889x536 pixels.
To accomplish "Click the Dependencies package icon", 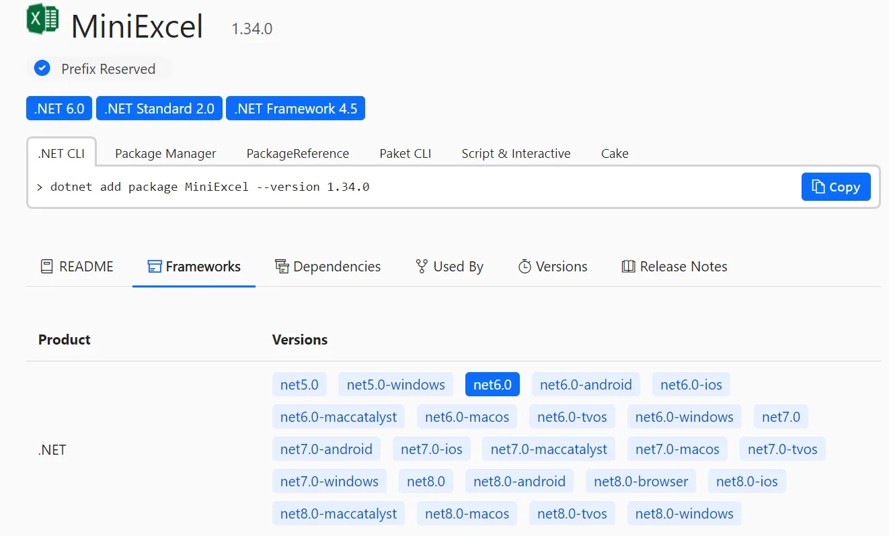I will tap(281, 266).
